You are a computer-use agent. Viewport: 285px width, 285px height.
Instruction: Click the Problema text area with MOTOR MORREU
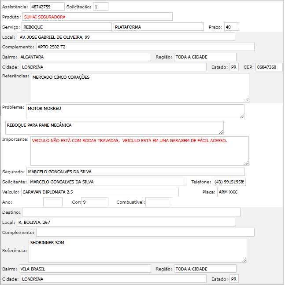click(135, 111)
